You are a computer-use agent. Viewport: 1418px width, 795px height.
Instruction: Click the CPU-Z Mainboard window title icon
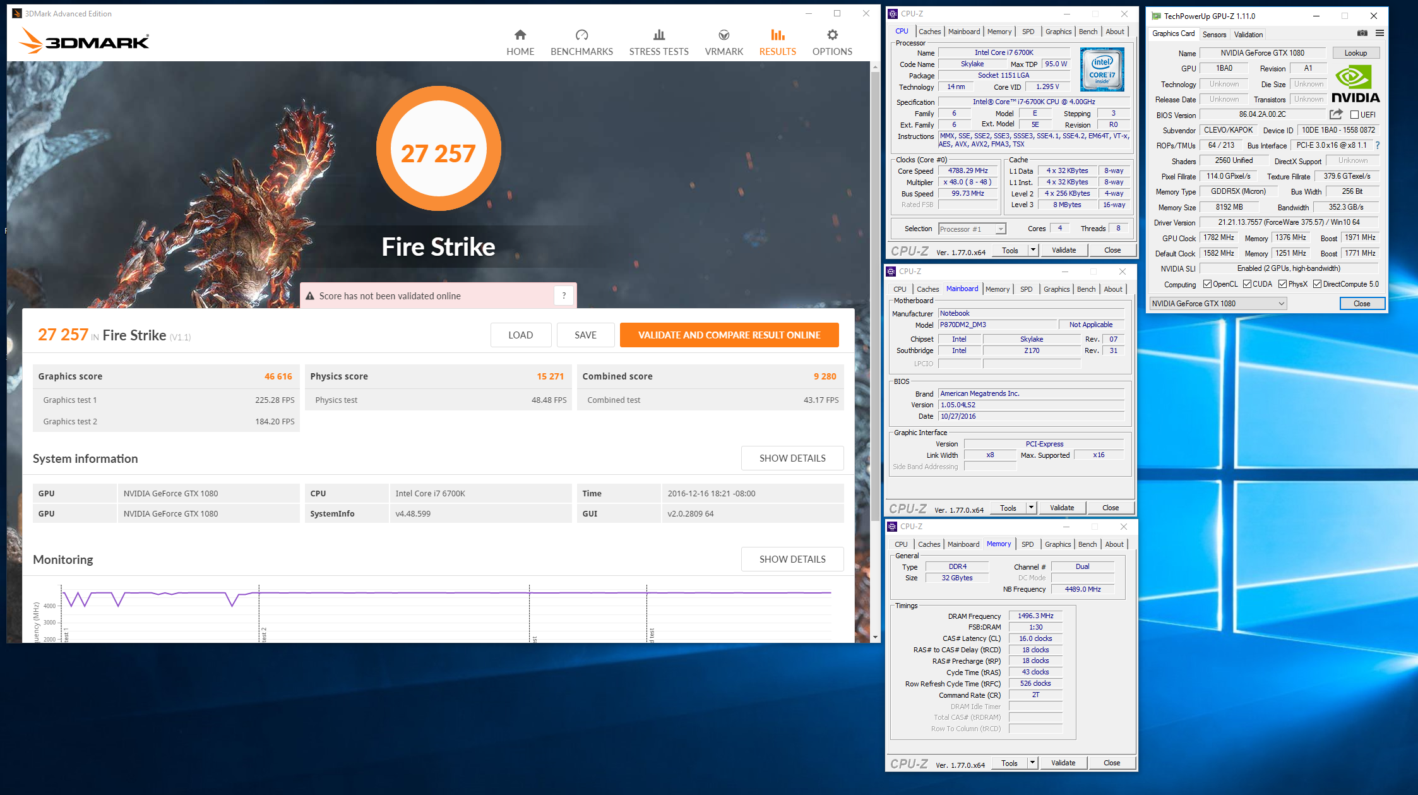point(891,271)
